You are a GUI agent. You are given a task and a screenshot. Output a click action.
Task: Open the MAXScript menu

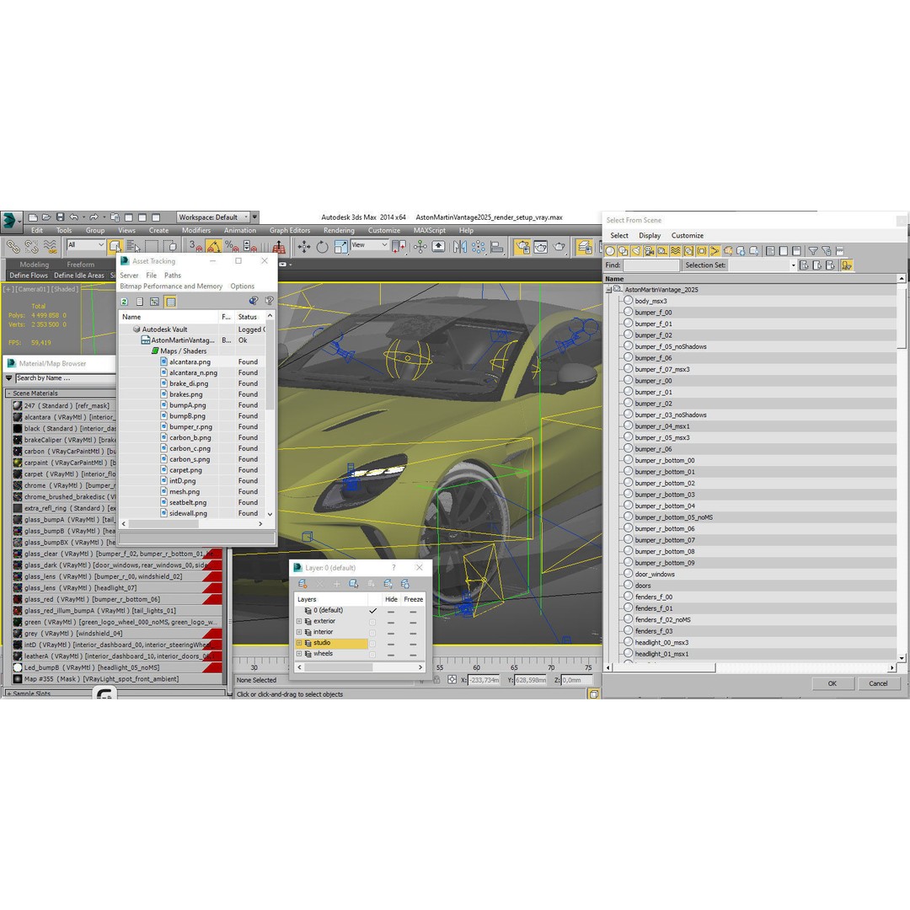(430, 230)
